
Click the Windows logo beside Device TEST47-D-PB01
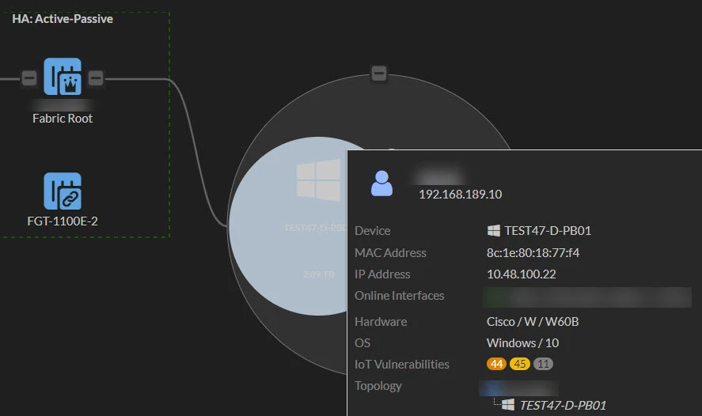click(493, 231)
